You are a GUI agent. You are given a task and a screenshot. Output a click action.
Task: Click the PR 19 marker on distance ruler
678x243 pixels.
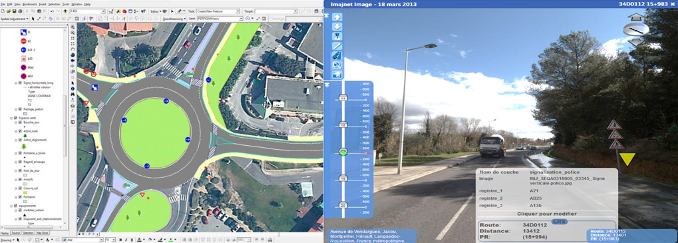[343, 178]
